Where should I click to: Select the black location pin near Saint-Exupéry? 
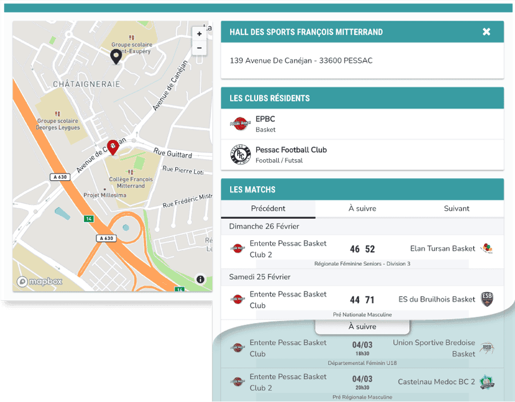(x=116, y=56)
